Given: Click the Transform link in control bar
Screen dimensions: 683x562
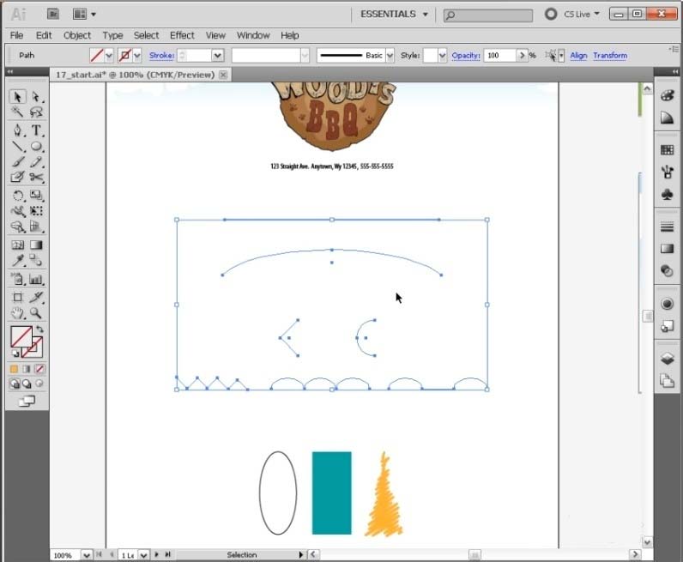Looking at the screenshot, I should click(610, 55).
